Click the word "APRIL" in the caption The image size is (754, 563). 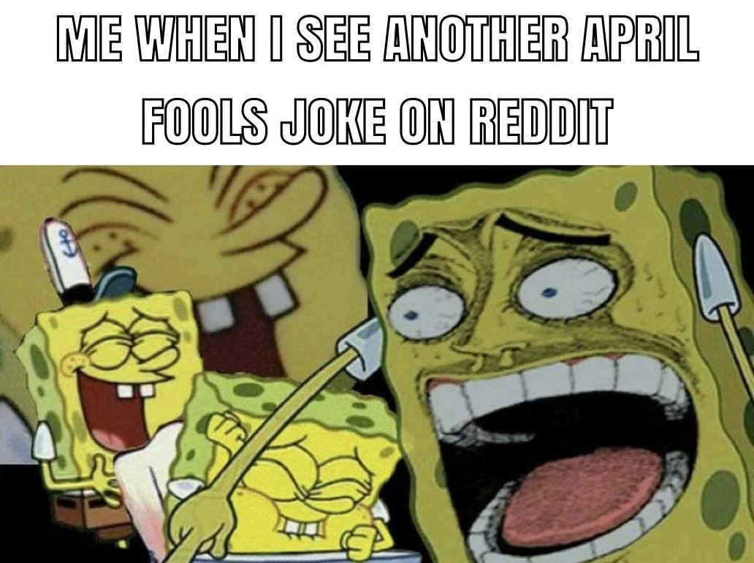pos(639,39)
